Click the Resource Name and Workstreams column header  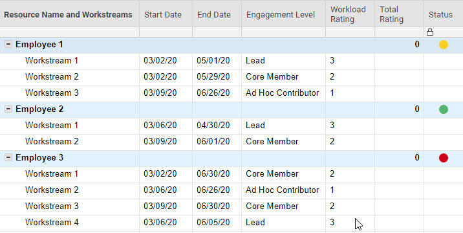click(69, 14)
